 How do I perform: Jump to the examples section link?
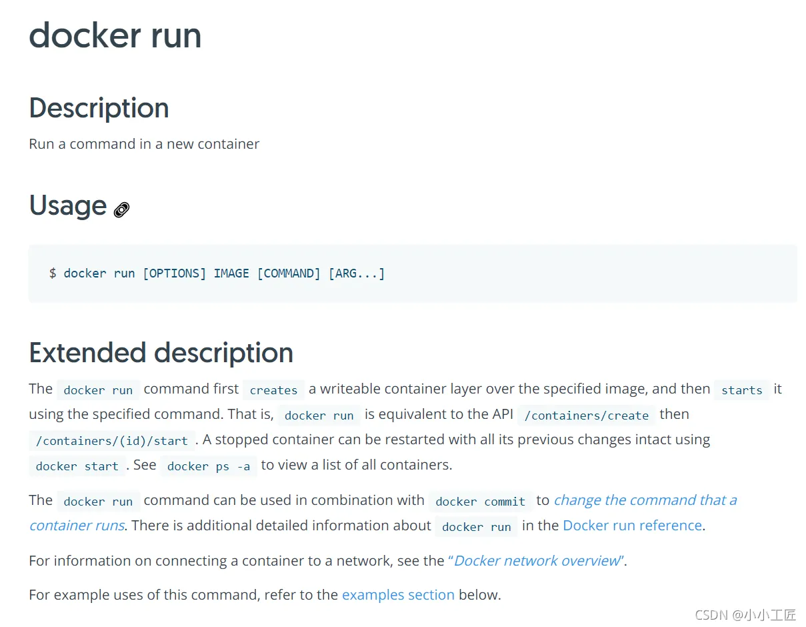click(x=398, y=595)
